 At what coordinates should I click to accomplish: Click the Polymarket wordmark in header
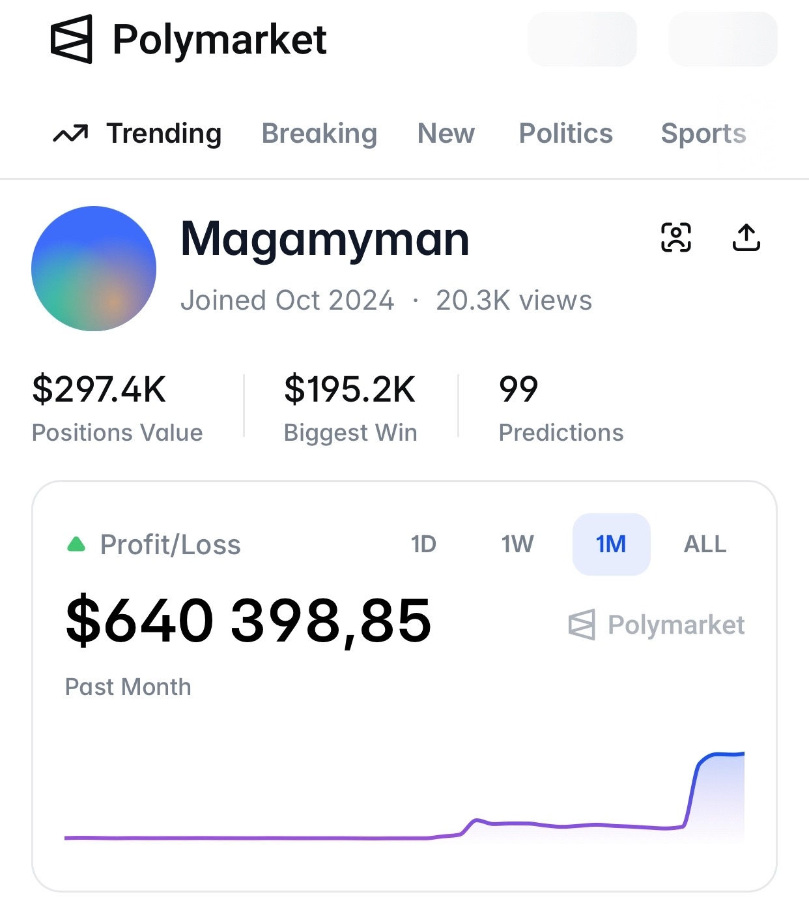point(220,40)
